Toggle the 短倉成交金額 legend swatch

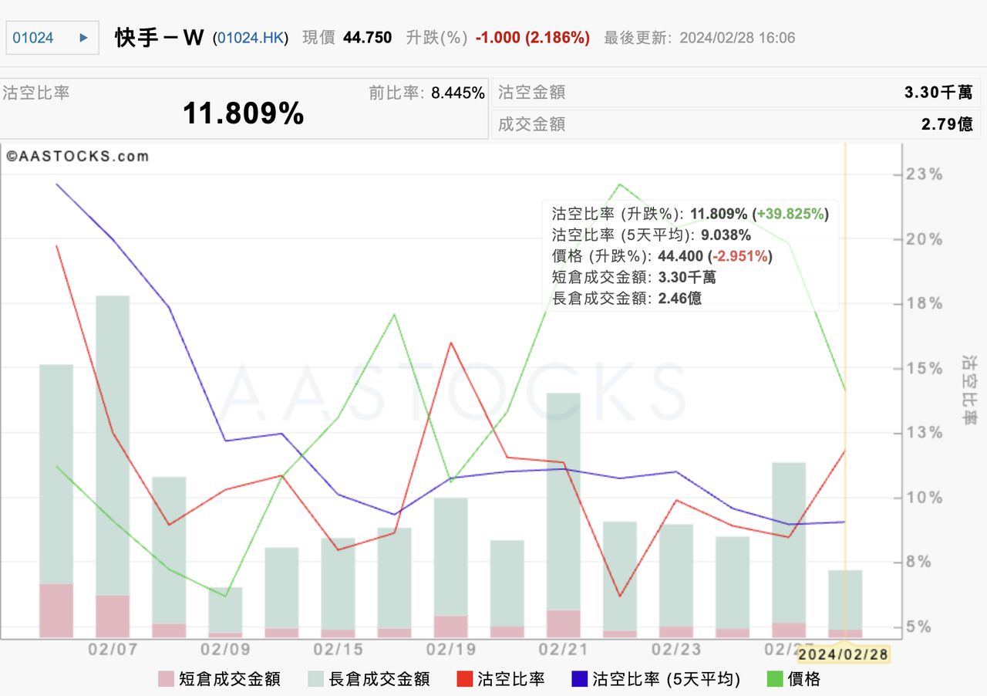(166, 679)
